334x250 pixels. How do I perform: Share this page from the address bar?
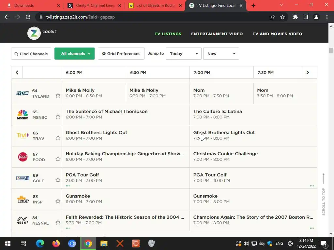[272, 17]
